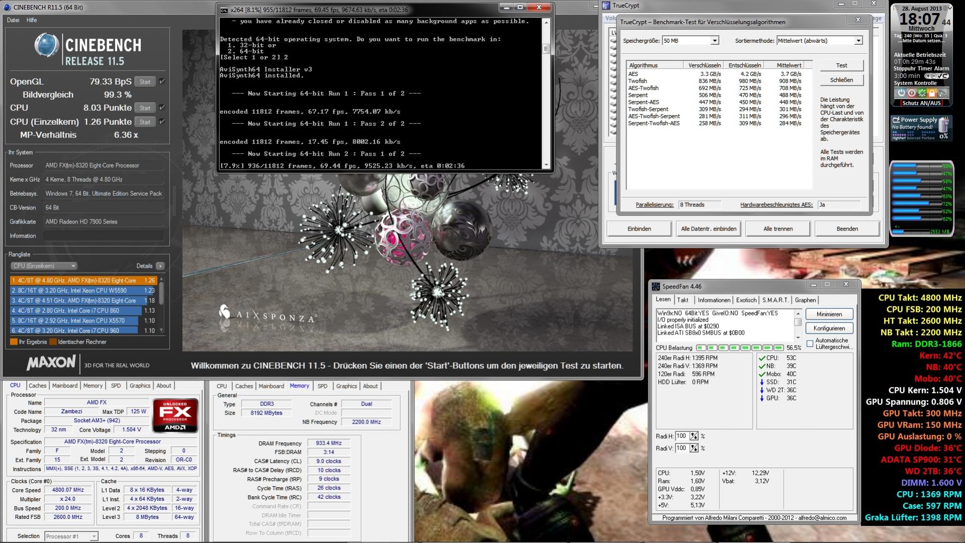Click the AMD FX processor logo in CPU-Z

[x=175, y=416]
